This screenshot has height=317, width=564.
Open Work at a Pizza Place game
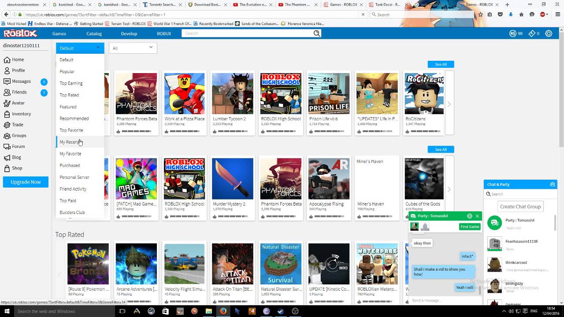pos(185,94)
